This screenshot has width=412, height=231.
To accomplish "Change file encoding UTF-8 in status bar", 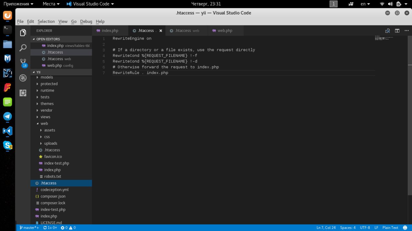I will (x=365, y=227).
